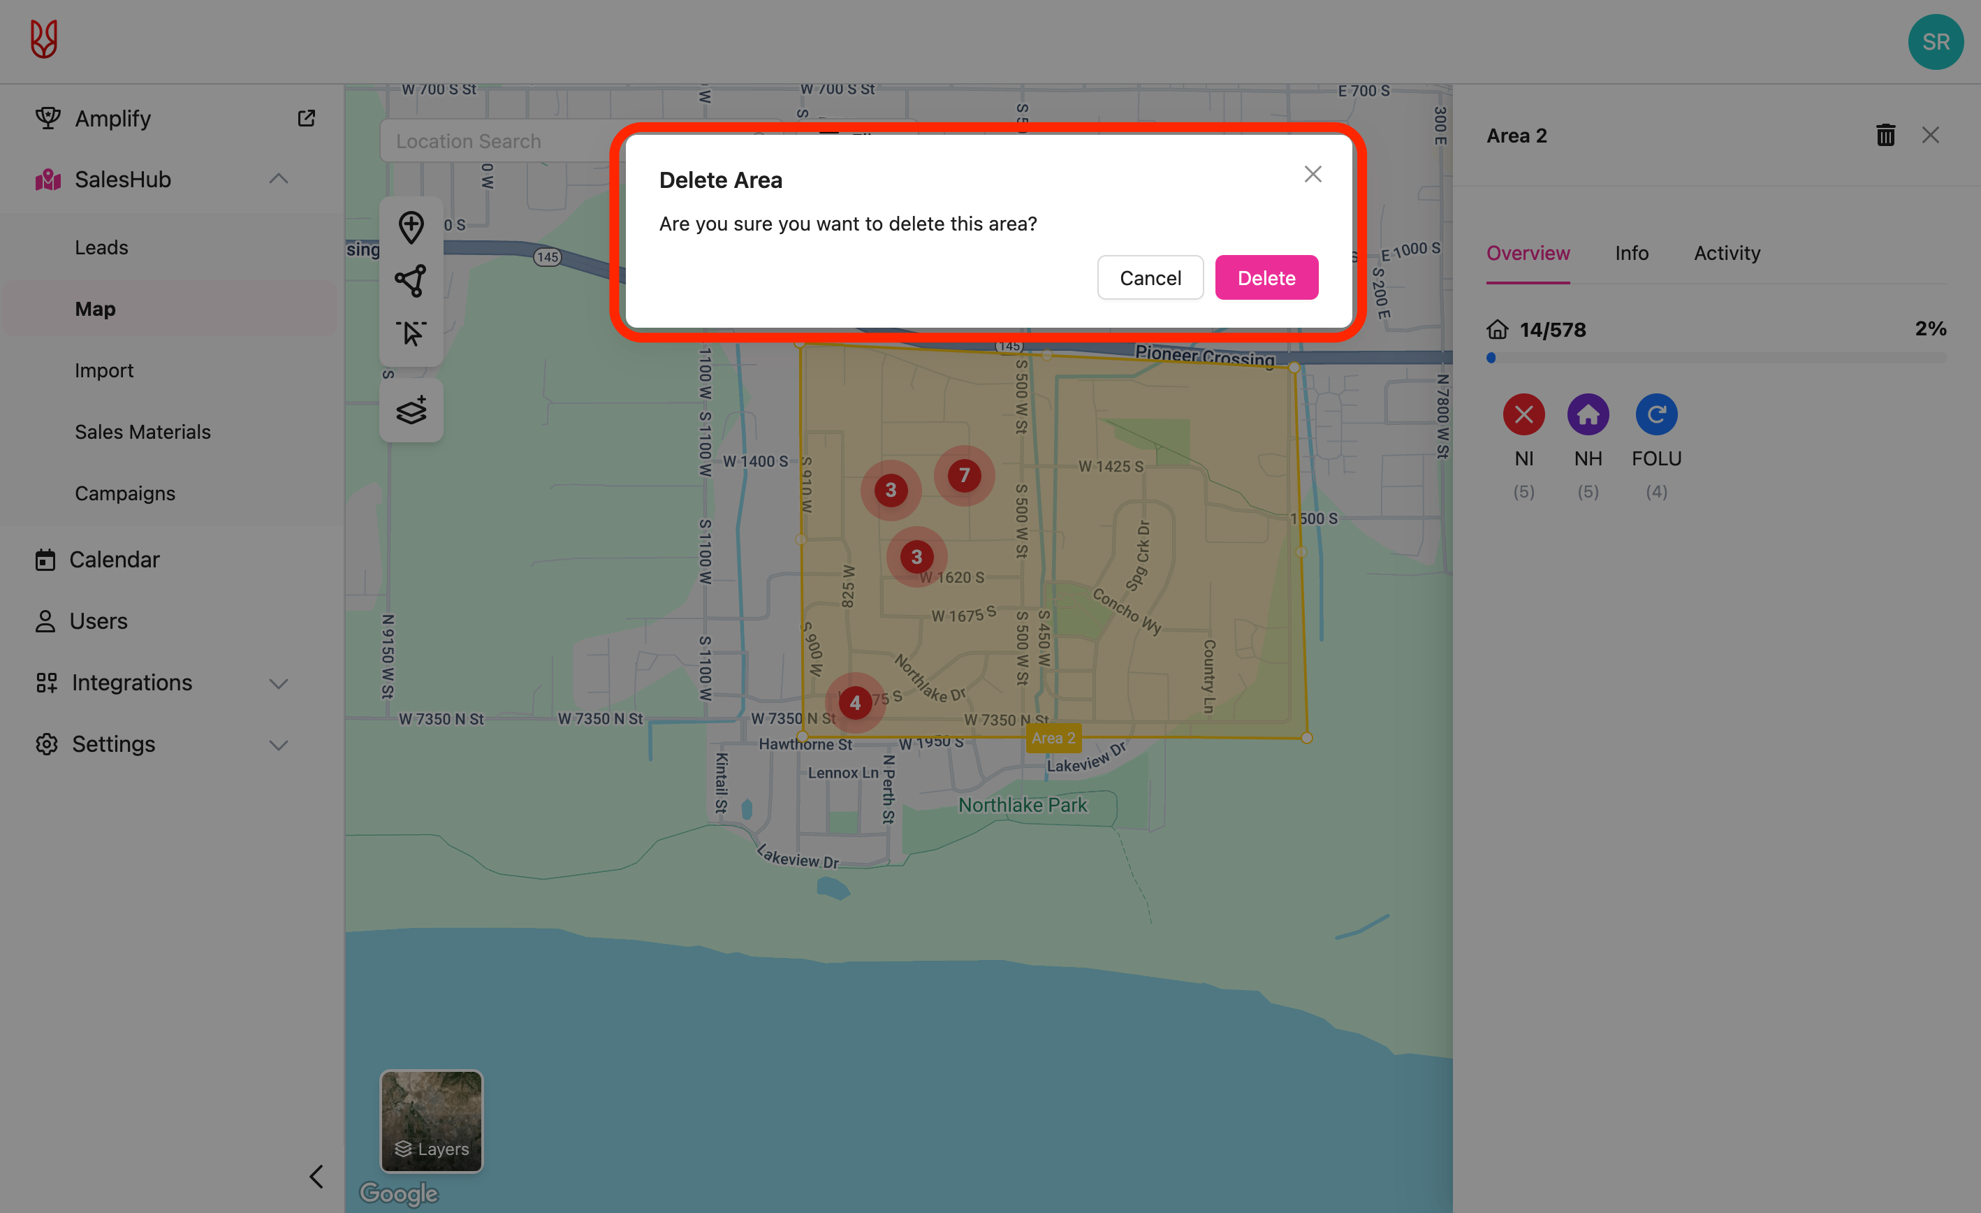Expand the Integrations menu
Viewport: 1981px width, 1213px height.
click(x=278, y=683)
